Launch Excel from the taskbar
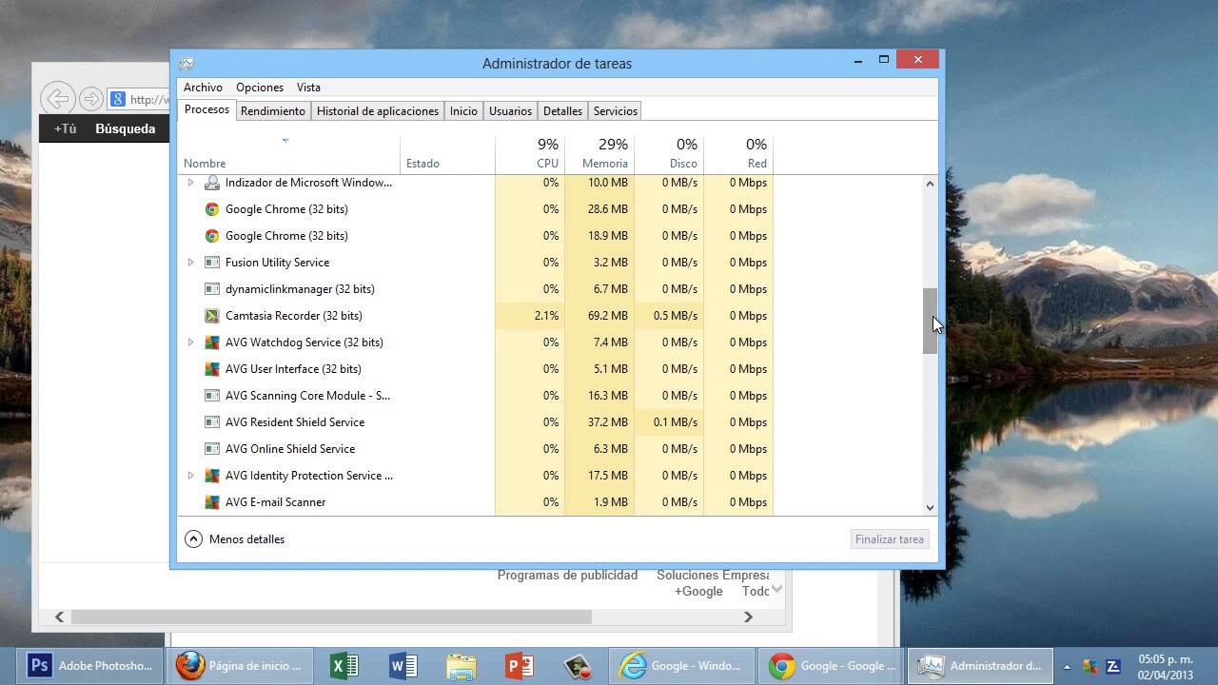The width and height of the screenshot is (1218, 685). point(344,666)
